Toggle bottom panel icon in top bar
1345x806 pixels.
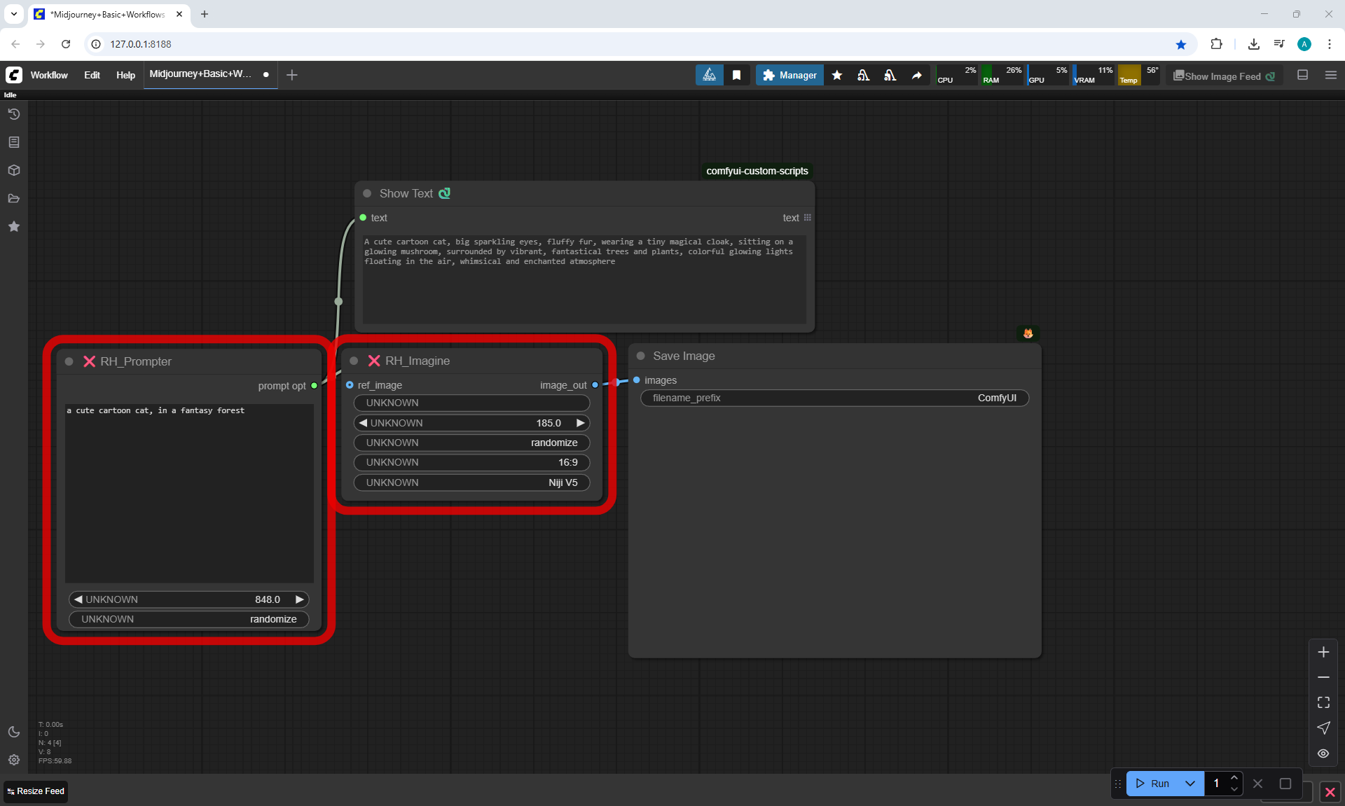pyautogui.click(x=1302, y=75)
